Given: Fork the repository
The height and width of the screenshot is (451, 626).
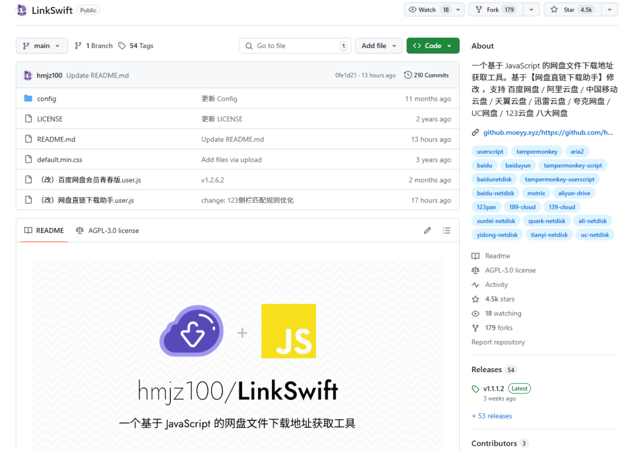Looking at the screenshot, I should click(496, 10).
